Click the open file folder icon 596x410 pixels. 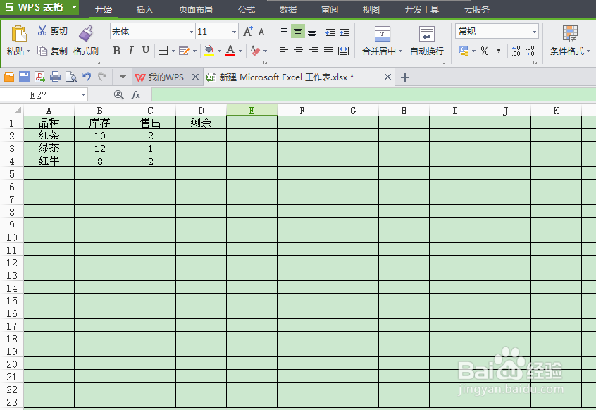point(9,77)
